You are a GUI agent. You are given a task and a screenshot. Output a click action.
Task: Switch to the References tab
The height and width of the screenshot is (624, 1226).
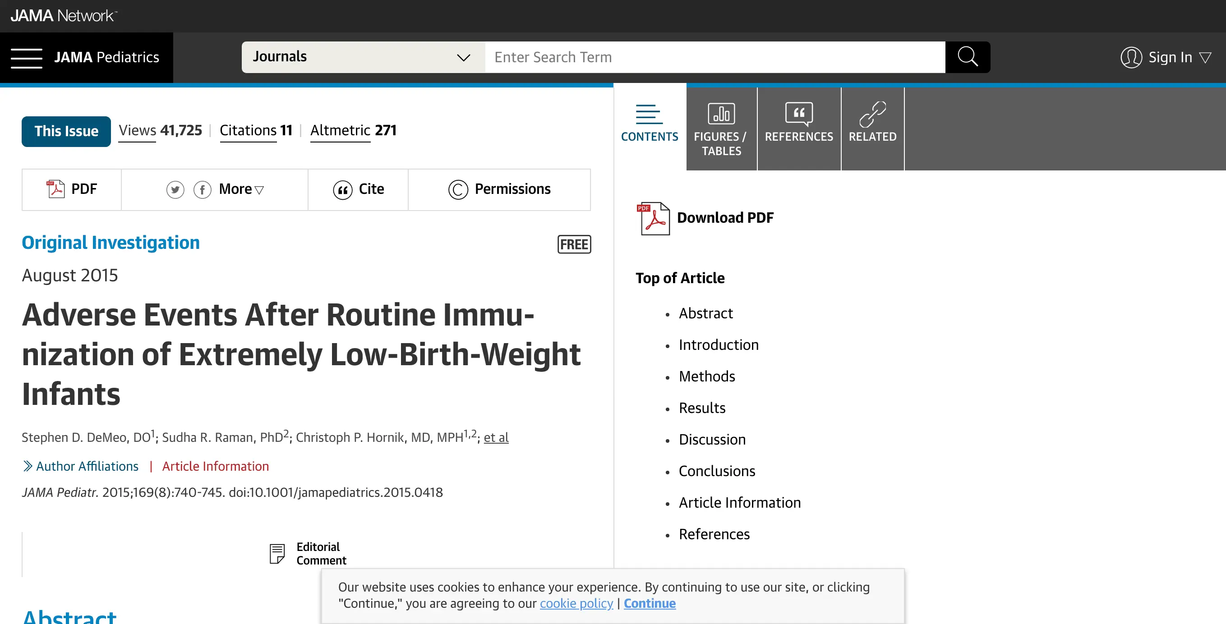click(x=798, y=128)
